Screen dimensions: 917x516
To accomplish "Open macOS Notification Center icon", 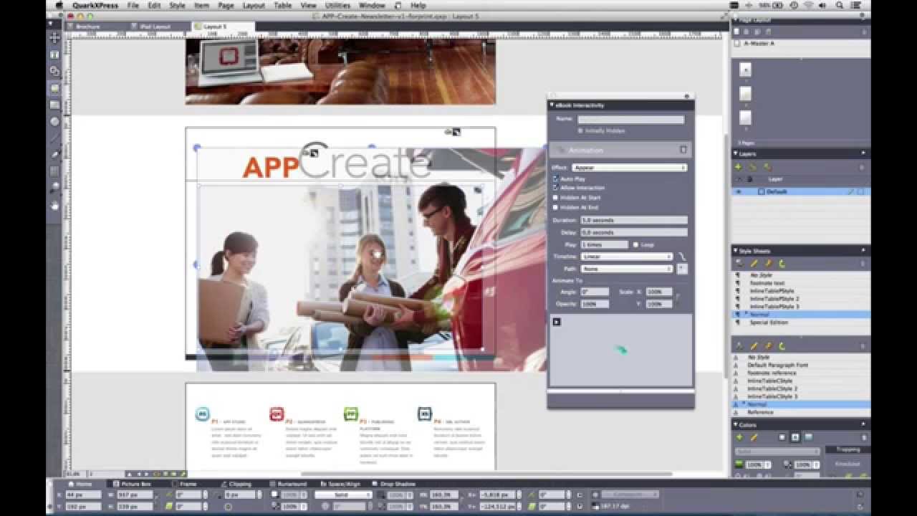I will (855, 5).
